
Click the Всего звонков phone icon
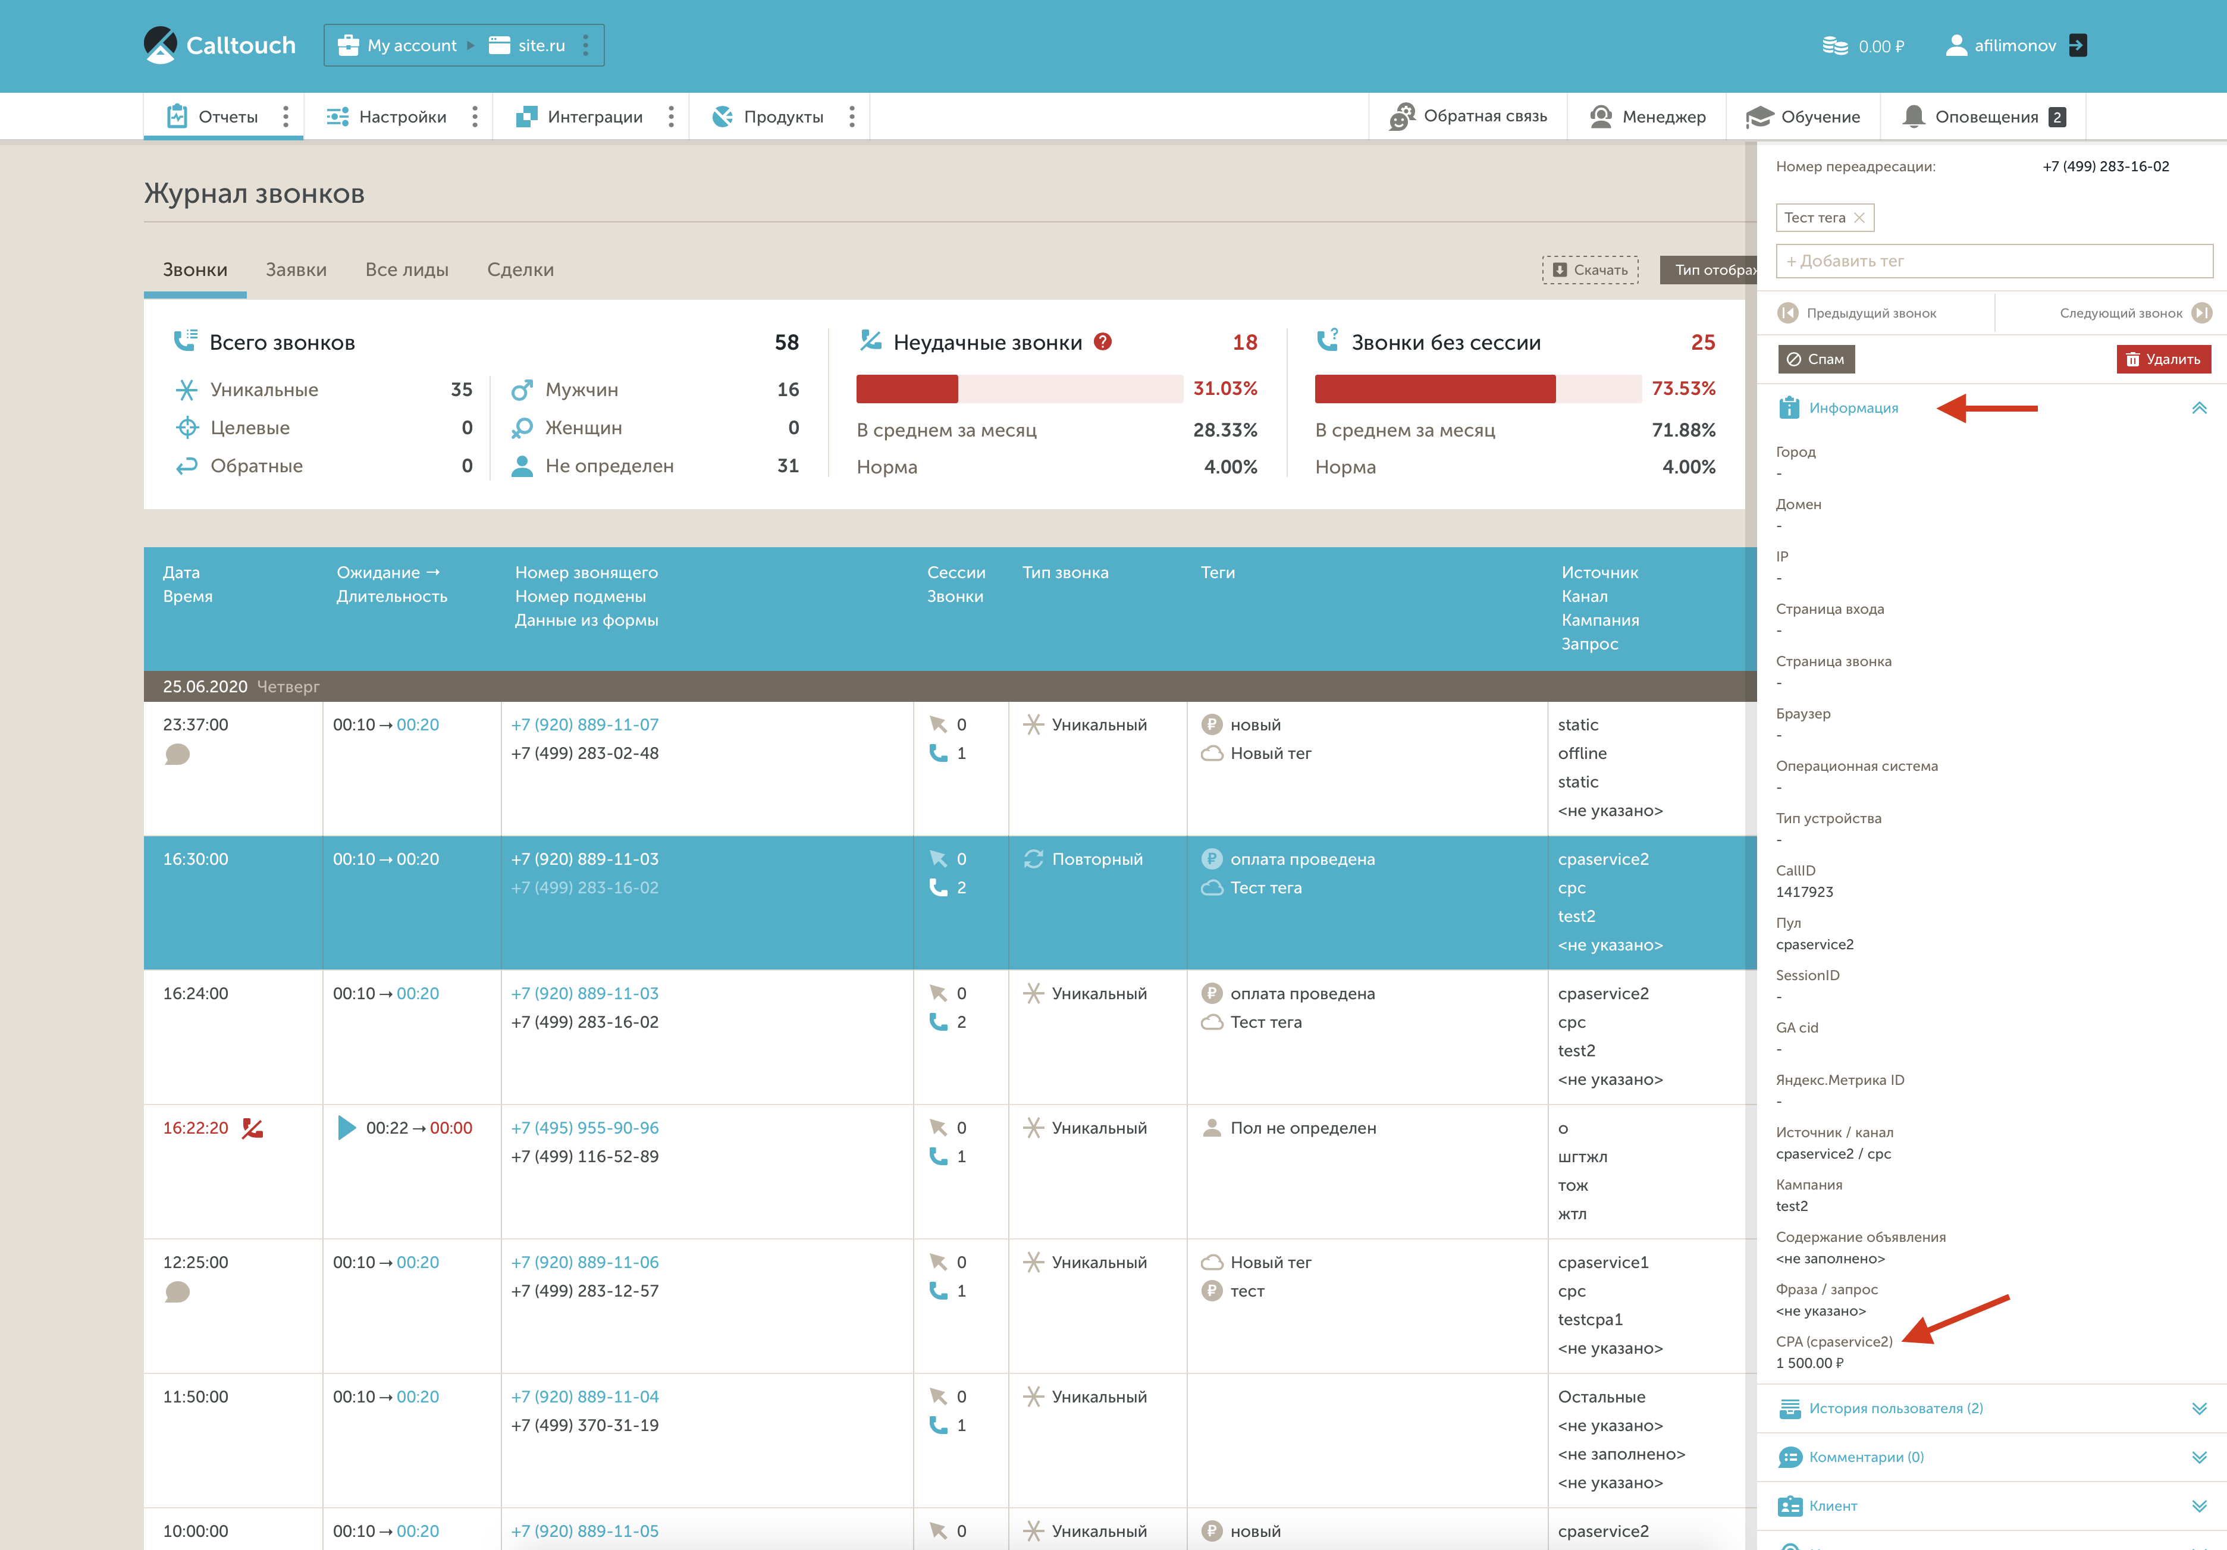pos(185,340)
